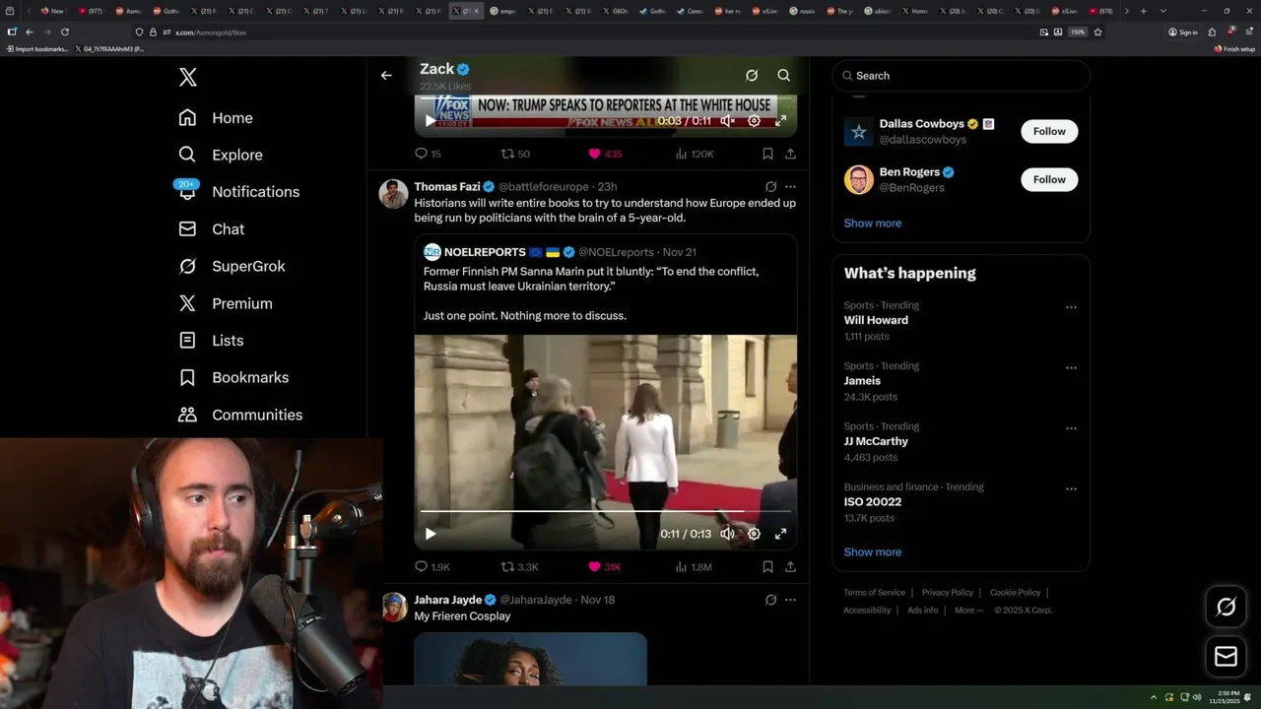
Task: Open more menu on Jahara Jayde post
Action: point(790,600)
